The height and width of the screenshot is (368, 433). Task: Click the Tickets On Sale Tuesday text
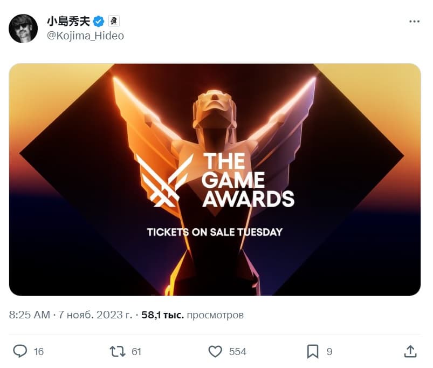215,232
